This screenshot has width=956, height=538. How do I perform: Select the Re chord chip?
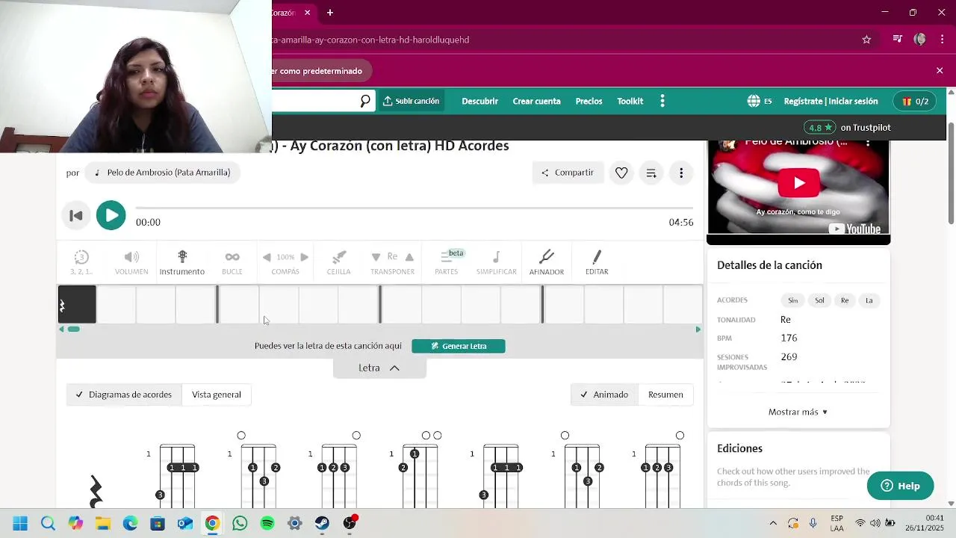845,300
